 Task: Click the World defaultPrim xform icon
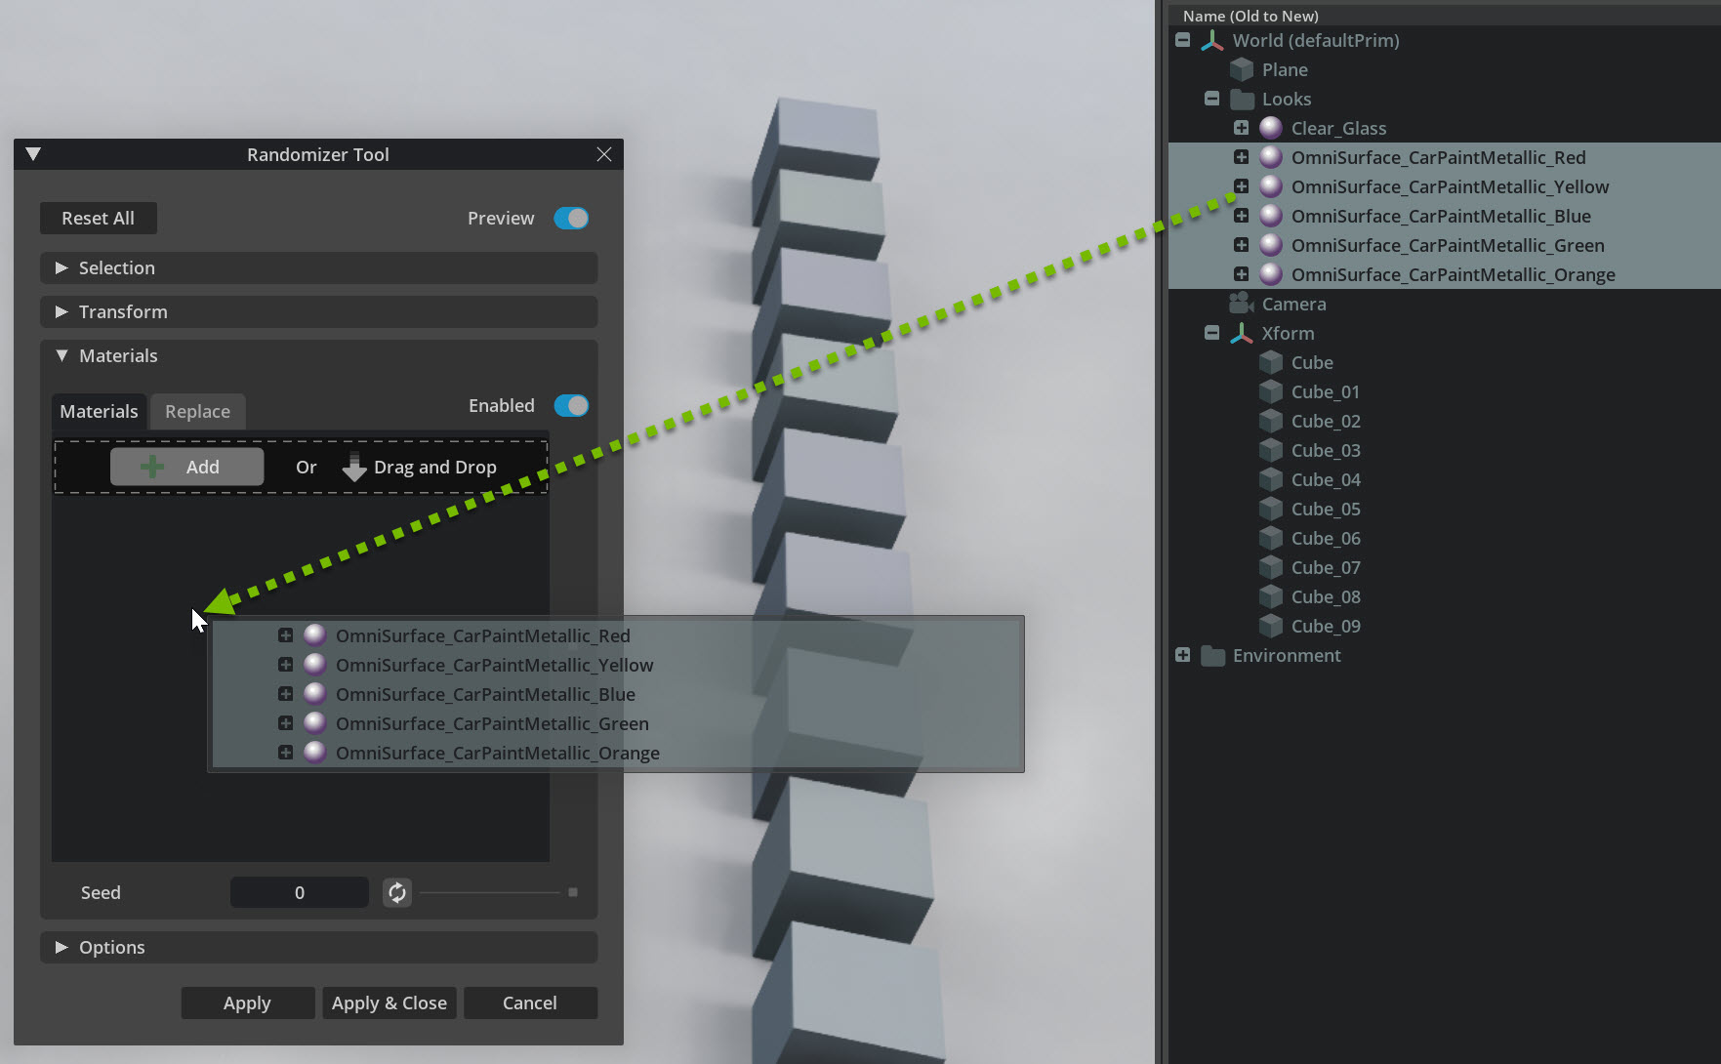[1211, 41]
